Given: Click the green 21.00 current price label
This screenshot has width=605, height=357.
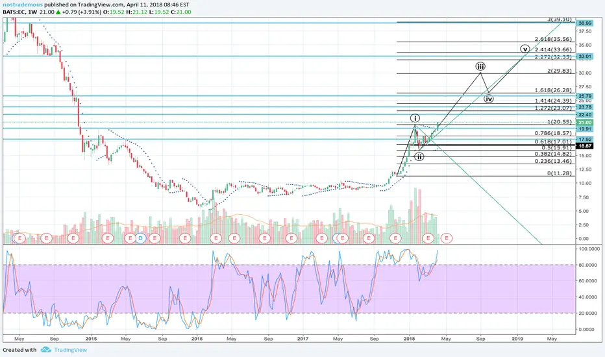Looking at the screenshot, I should (585, 122).
